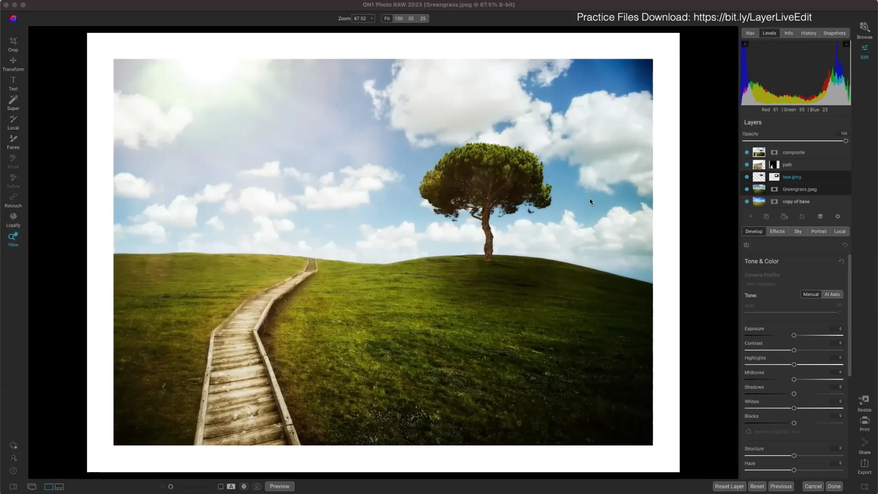Select the Crop tool
Image resolution: width=878 pixels, height=494 pixels.
click(13, 44)
